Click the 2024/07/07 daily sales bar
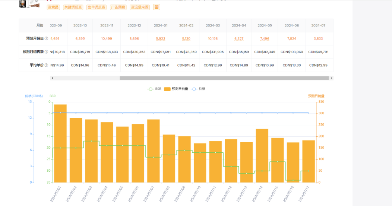This screenshot has height=206, width=392. (154, 151)
